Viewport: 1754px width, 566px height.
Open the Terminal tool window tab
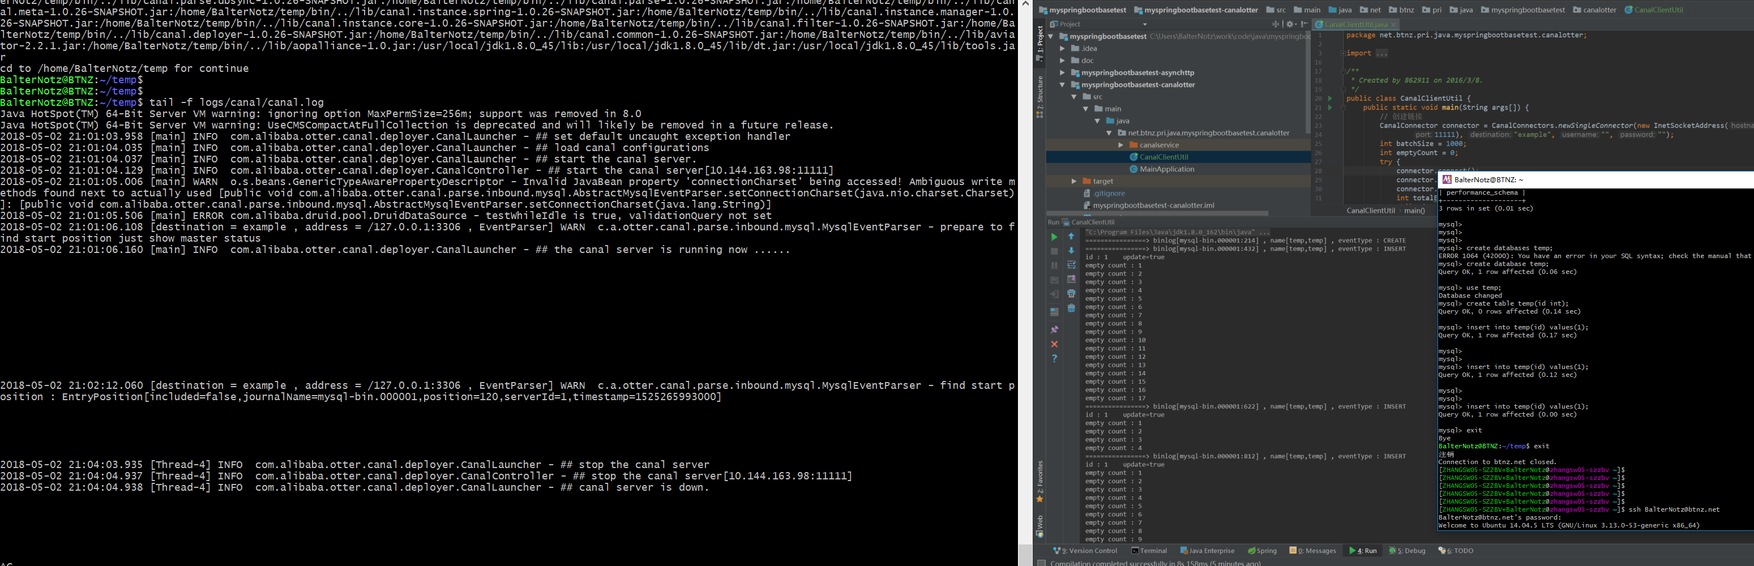click(1149, 551)
